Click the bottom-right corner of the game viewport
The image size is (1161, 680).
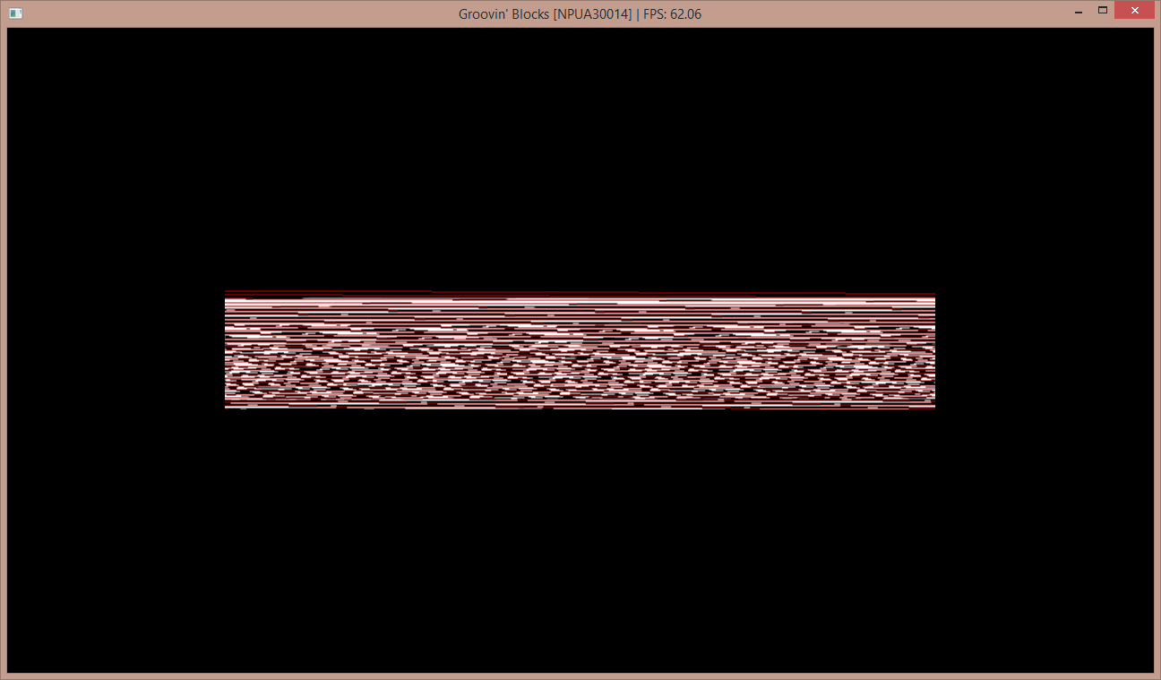coord(1149,668)
